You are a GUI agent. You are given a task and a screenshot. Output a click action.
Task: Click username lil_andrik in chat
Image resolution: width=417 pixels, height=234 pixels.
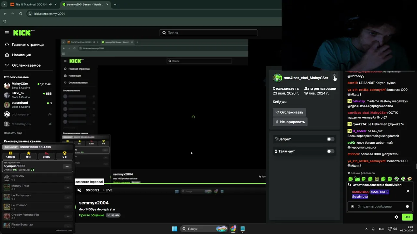(x=360, y=131)
